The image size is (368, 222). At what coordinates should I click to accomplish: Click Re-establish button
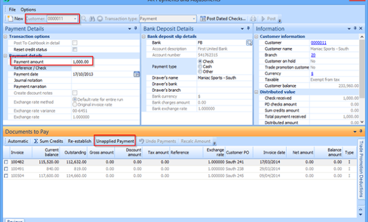tap(79, 141)
